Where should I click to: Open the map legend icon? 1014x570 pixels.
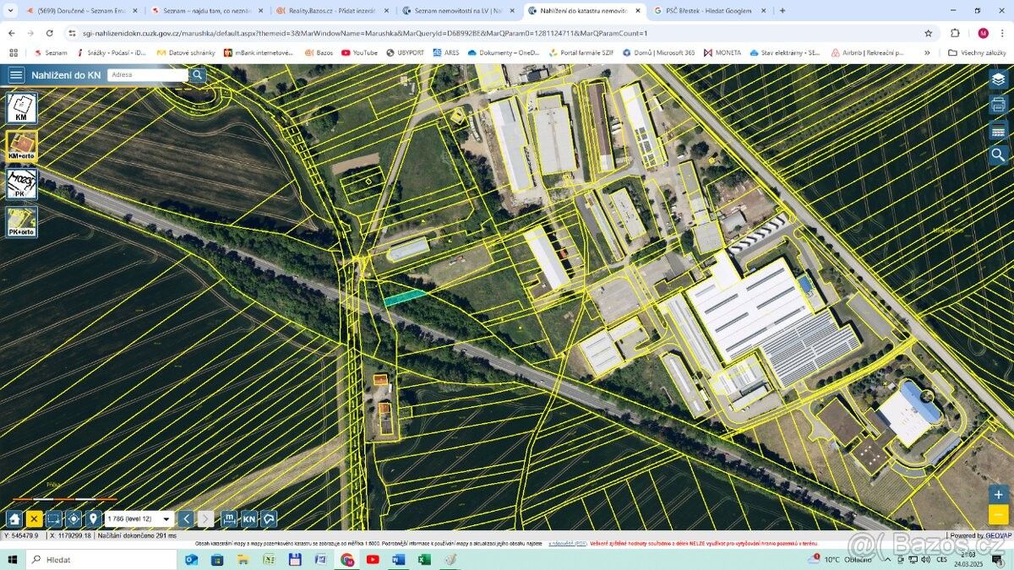[x=998, y=131]
